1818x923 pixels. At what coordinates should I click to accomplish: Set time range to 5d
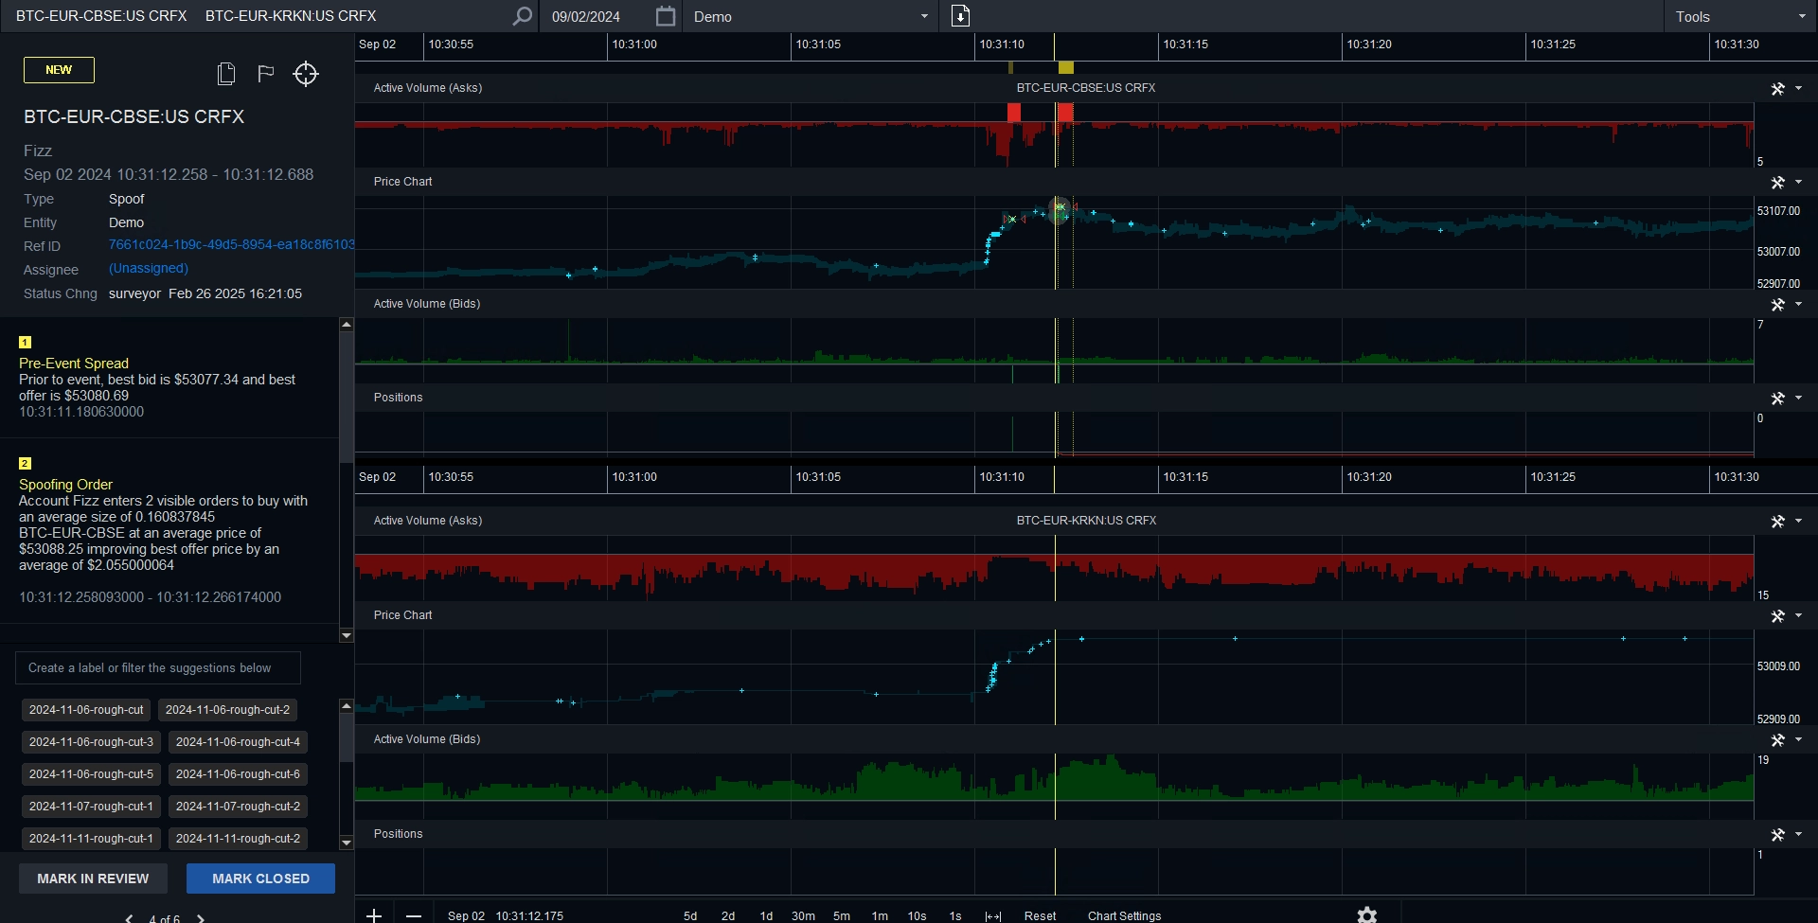tap(690, 915)
